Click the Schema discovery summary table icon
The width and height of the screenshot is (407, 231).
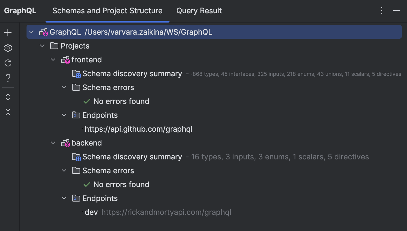click(x=76, y=74)
